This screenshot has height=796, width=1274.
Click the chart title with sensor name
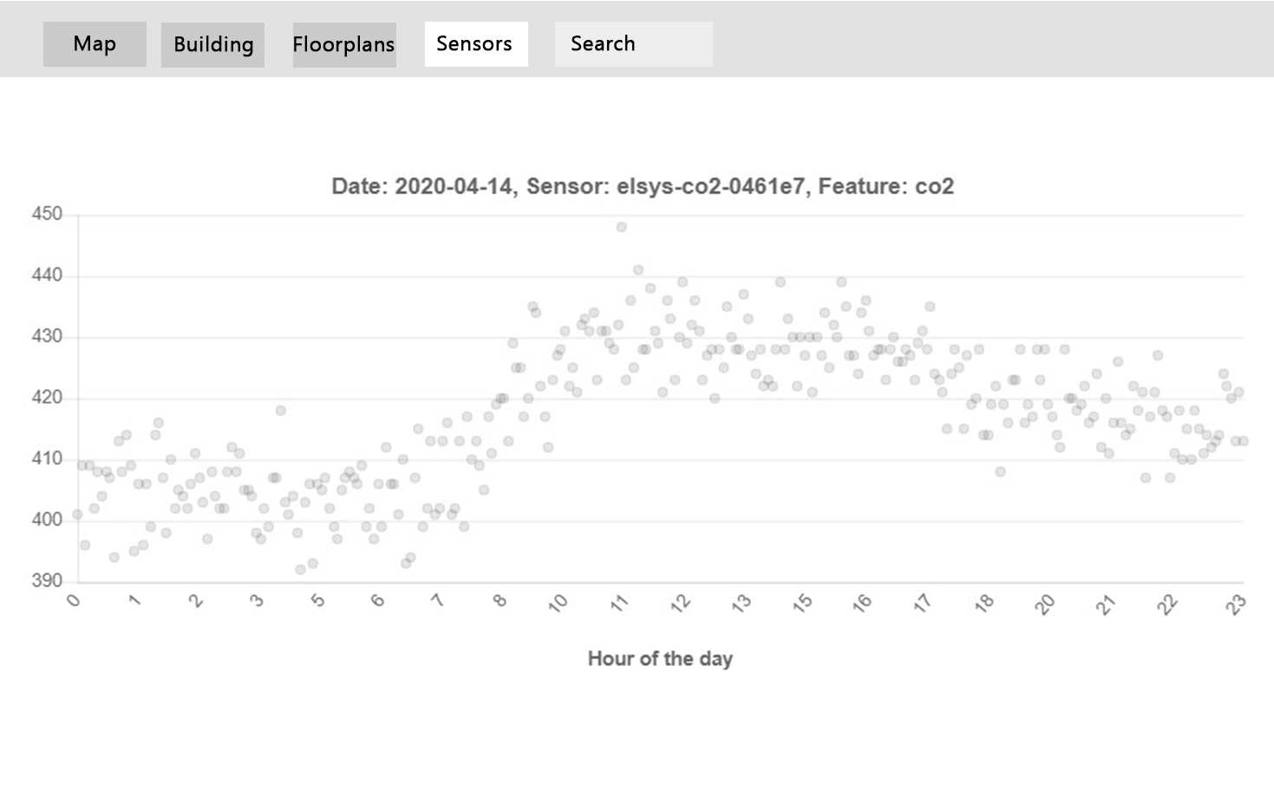click(643, 186)
